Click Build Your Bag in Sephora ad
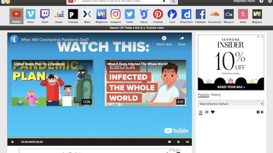The height and width of the screenshot is (153, 273). [231, 87]
